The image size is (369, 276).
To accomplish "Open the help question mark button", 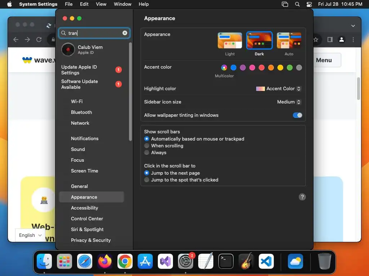I will [x=302, y=197].
